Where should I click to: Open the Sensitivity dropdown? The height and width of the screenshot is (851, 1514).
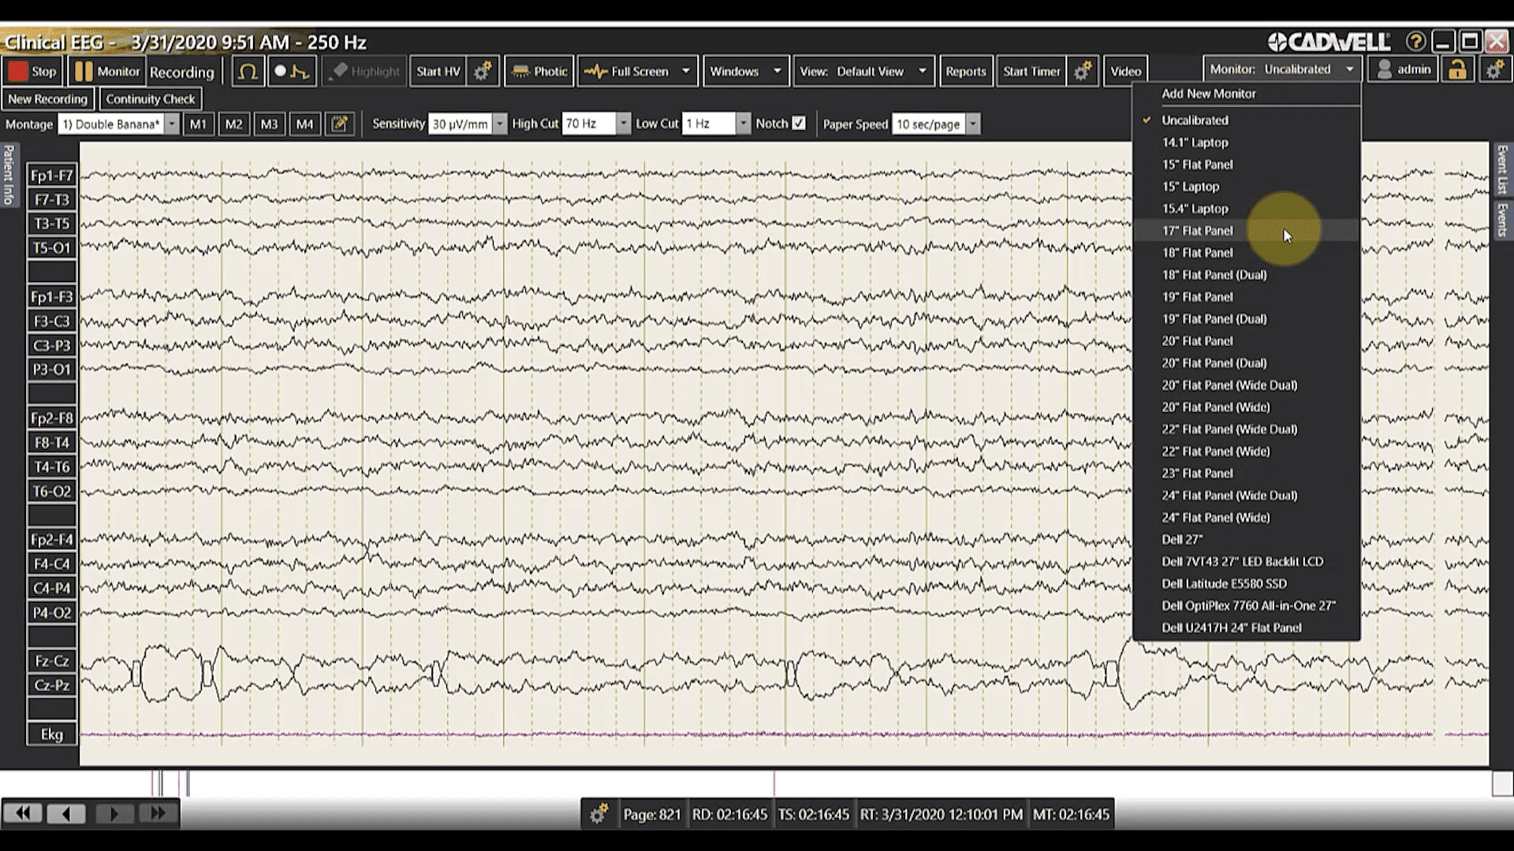(500, 124)
